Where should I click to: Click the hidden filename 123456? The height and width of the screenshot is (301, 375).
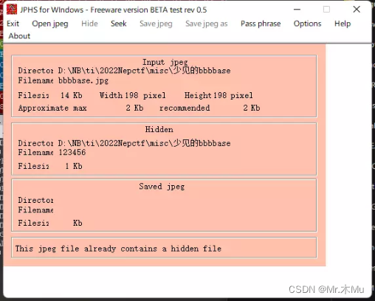(72, 153)
